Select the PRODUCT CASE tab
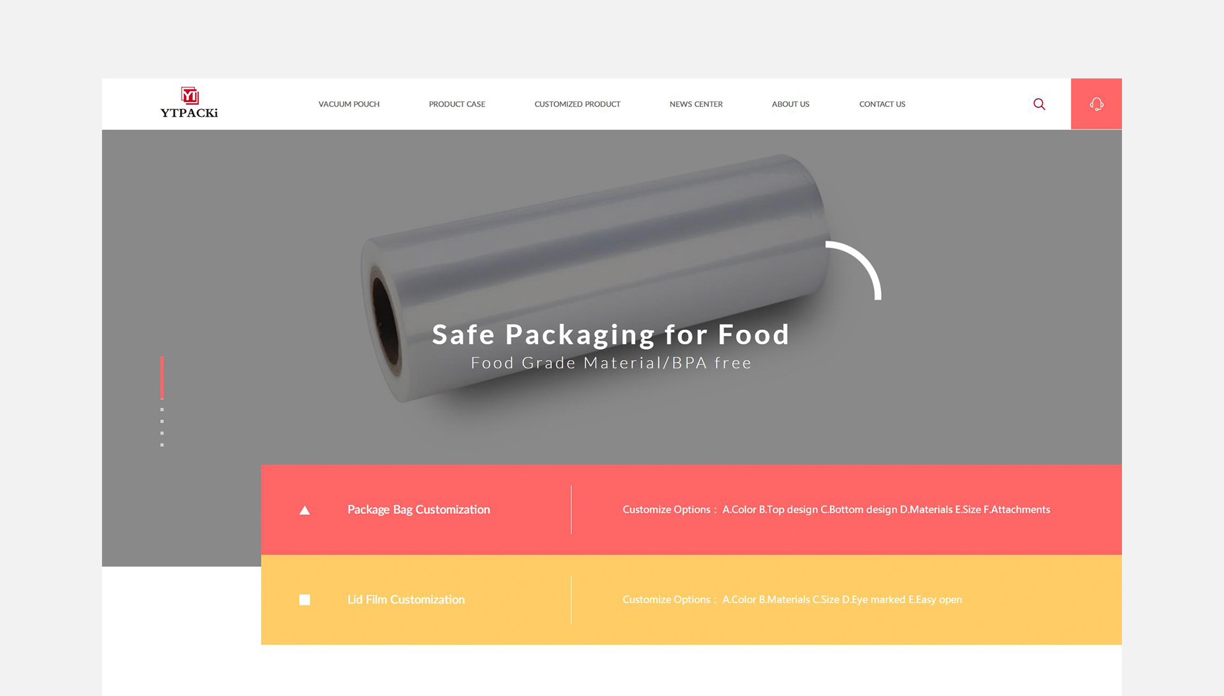Viewport: 1224px width, 696px height. coord(457,103)
